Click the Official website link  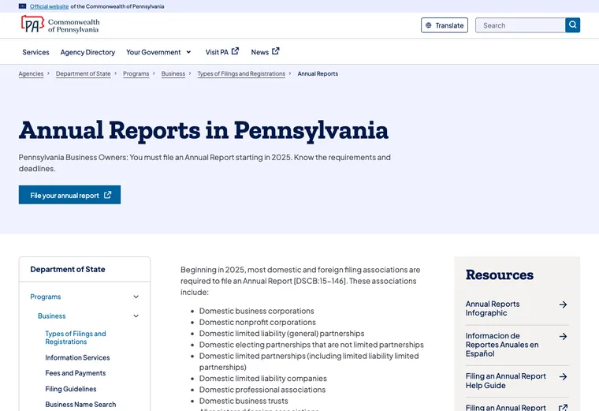[50, 6]
